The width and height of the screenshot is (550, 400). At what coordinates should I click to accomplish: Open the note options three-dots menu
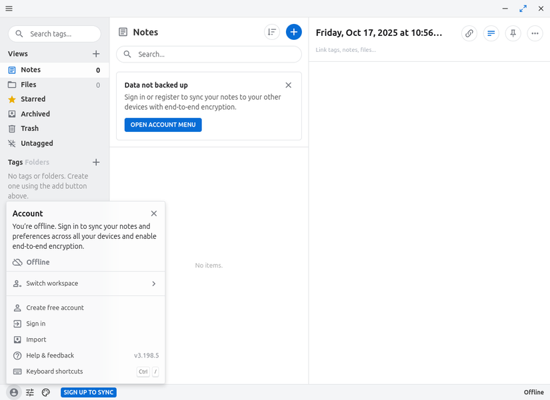coord(535,33)
